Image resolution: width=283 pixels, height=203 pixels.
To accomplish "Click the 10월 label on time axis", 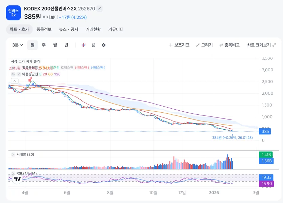I will click(153, 193).
